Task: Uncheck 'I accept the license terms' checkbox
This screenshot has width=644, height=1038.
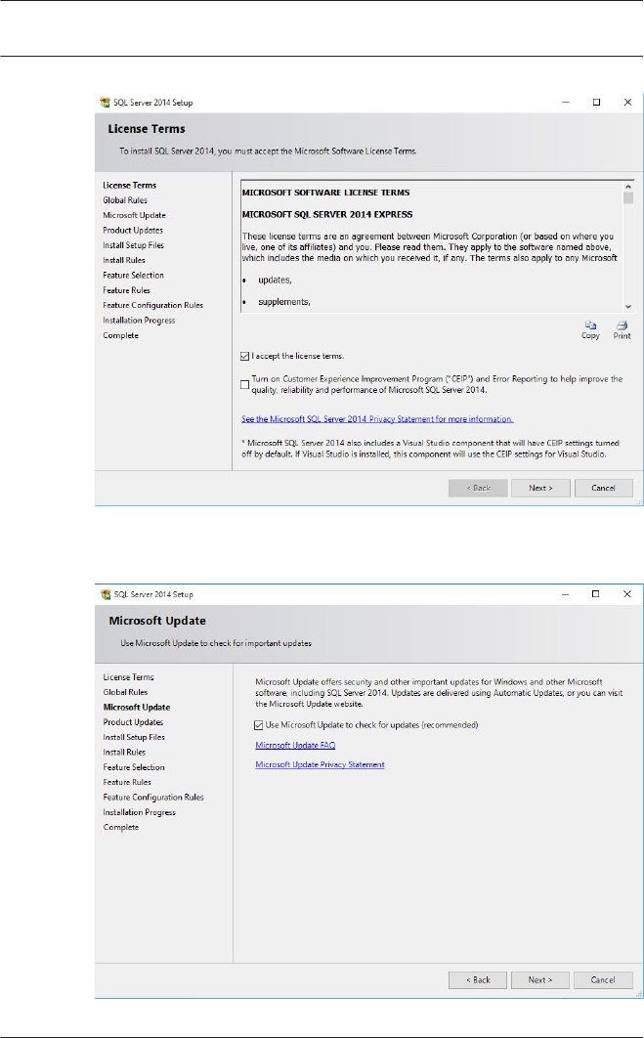Action: [245, 356]
